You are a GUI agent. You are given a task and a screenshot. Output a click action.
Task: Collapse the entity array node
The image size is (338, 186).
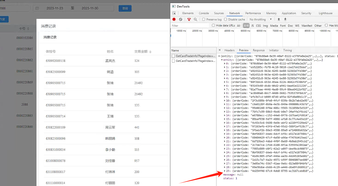(x=222, y=60)
